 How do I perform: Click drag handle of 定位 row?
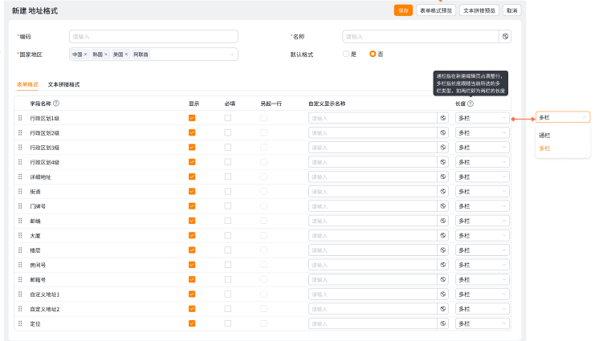pos(20,323)
